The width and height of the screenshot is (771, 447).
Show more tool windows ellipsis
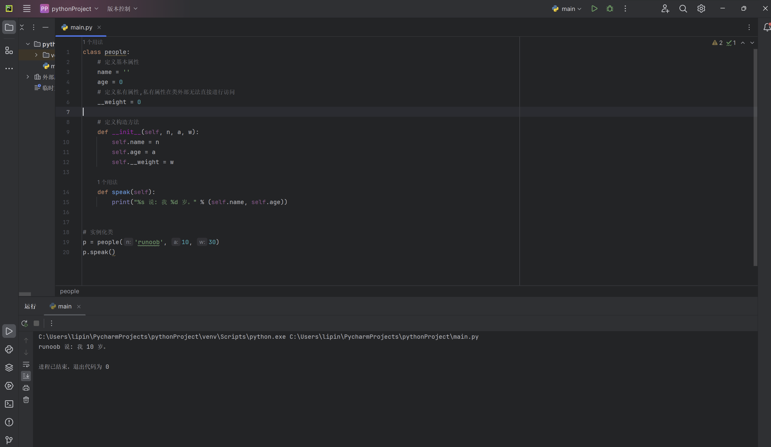tap(9, 69)
